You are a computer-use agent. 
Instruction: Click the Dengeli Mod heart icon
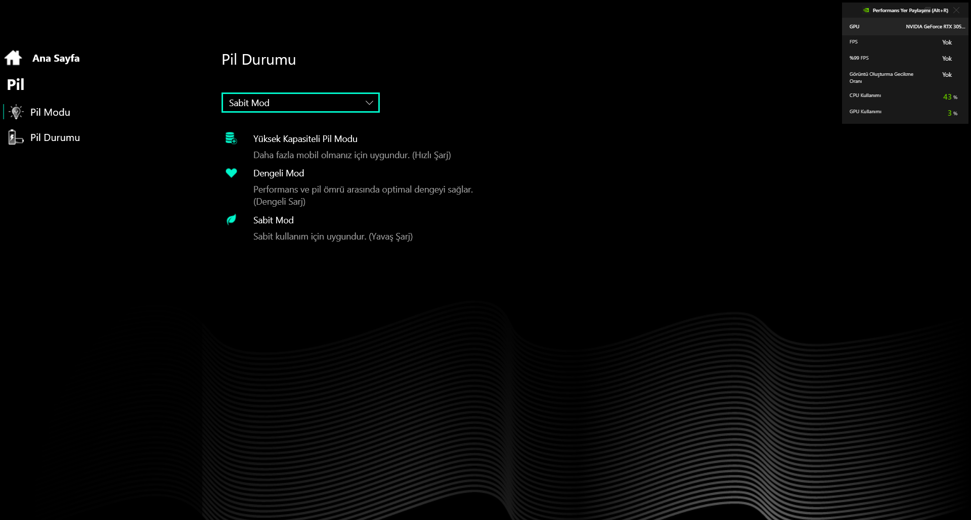tap(231, 173)
